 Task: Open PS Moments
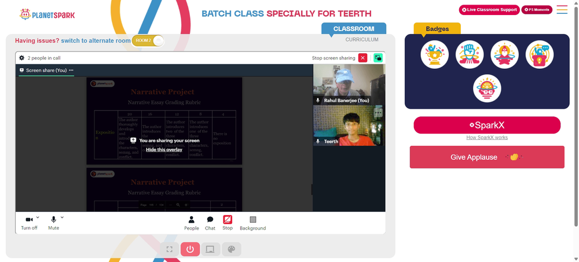coord(537,10)
